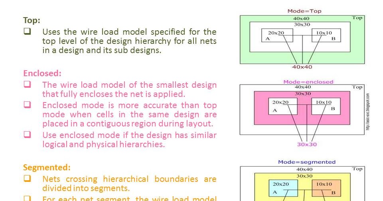Click the orange "Segmented:" heading
383x201 pixels.
47,167
